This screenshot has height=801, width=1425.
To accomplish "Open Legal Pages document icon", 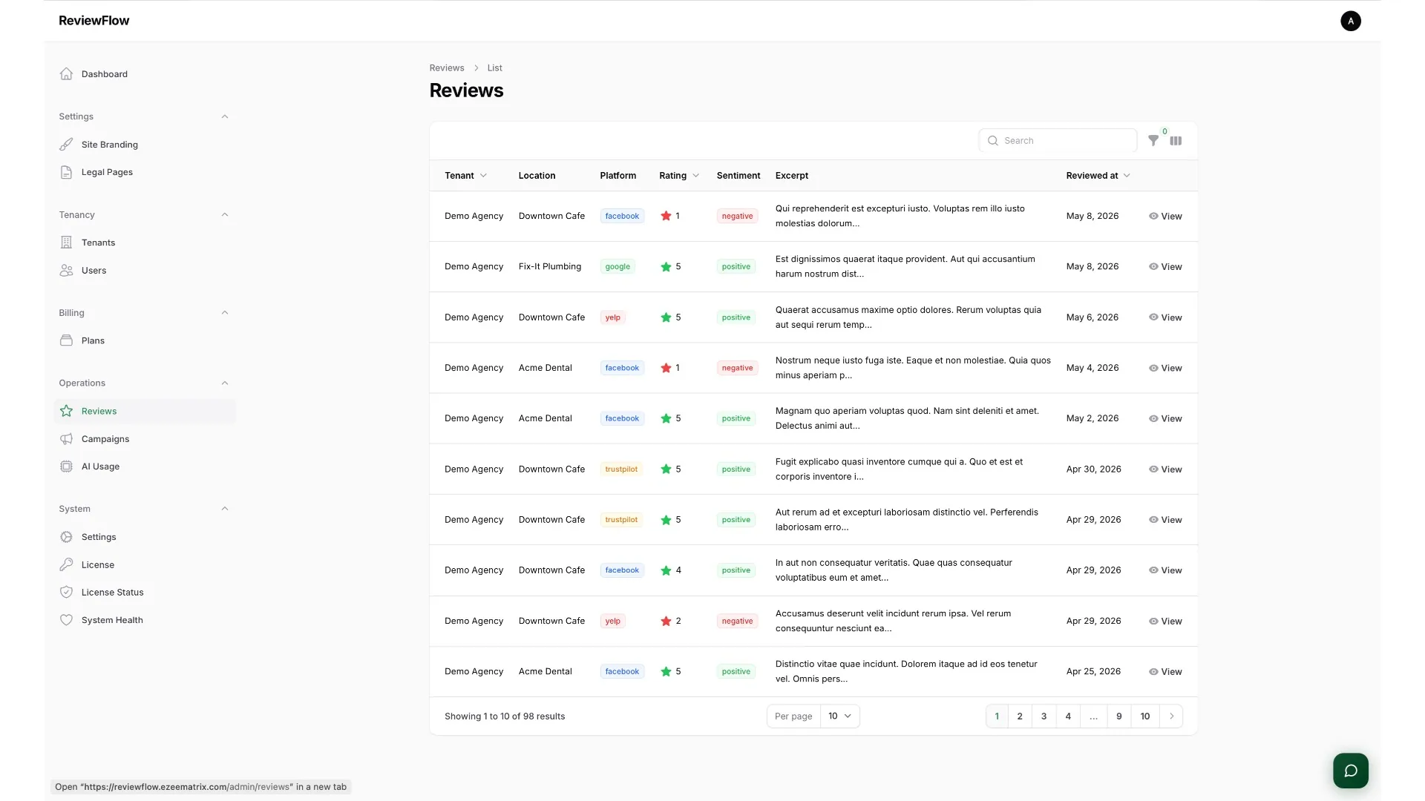I will point(66,172).
